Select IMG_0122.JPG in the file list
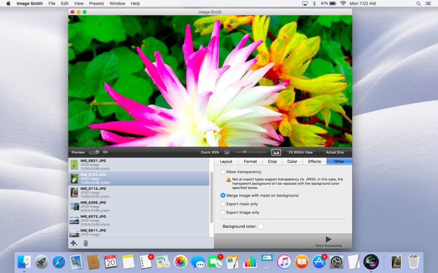 pyautogui.click(x=139, y=179)
